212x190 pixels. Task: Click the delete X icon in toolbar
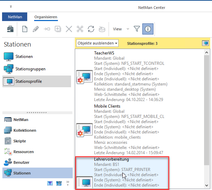point(69,29)
